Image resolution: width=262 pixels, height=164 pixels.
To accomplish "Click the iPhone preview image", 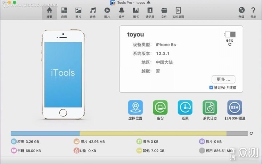I will click(63, 74).
